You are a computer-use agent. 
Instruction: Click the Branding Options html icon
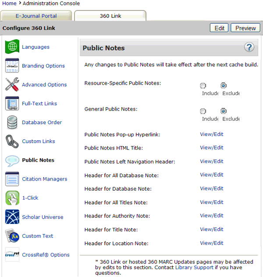12,66
